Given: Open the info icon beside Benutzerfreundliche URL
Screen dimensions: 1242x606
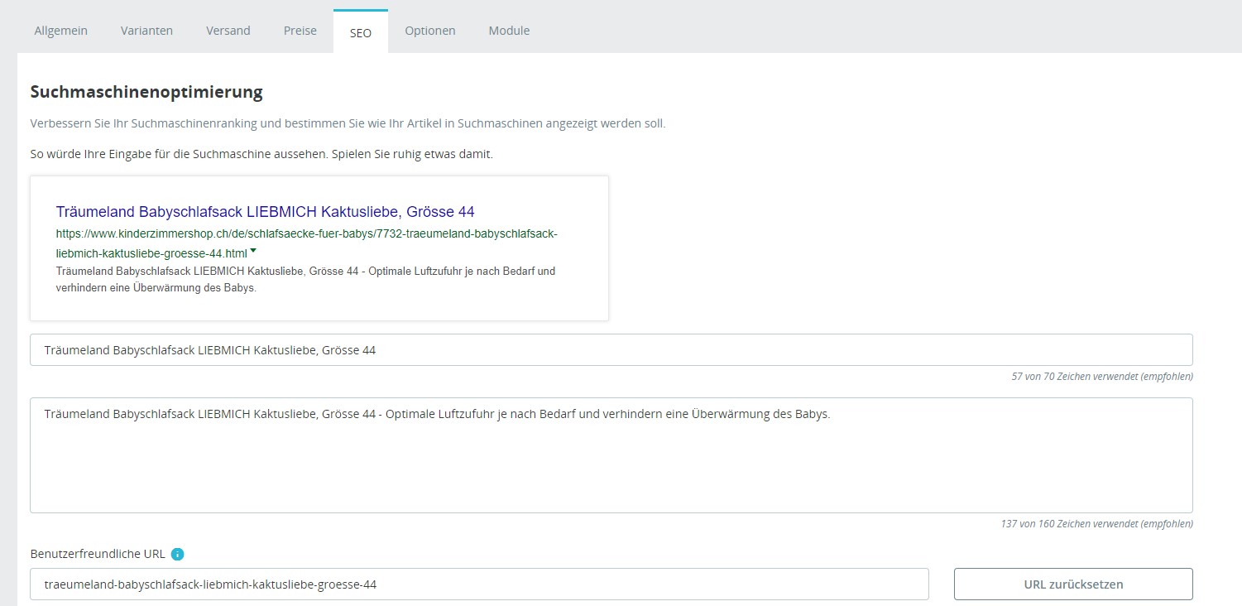Looking at the screenshot, I should pyautogui.click(x=177, y=555).
